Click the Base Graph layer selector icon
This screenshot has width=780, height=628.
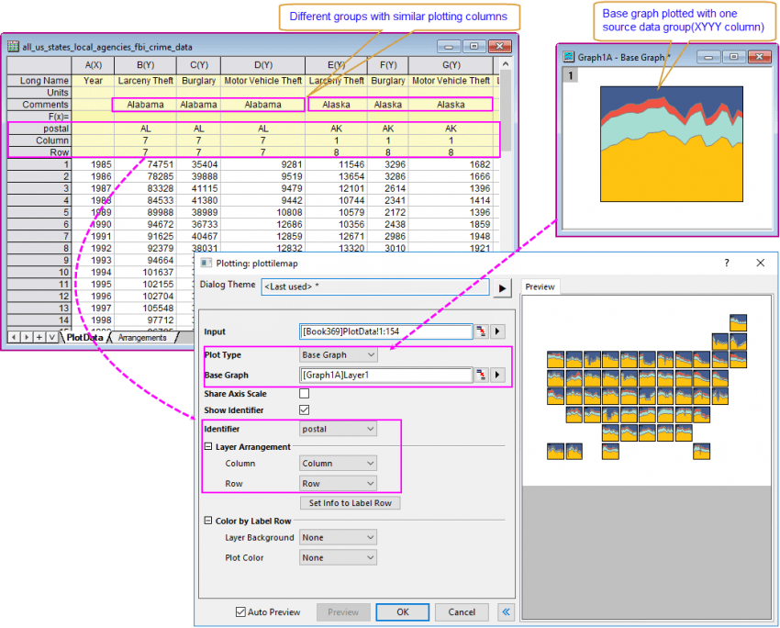[x=481, y=375]
